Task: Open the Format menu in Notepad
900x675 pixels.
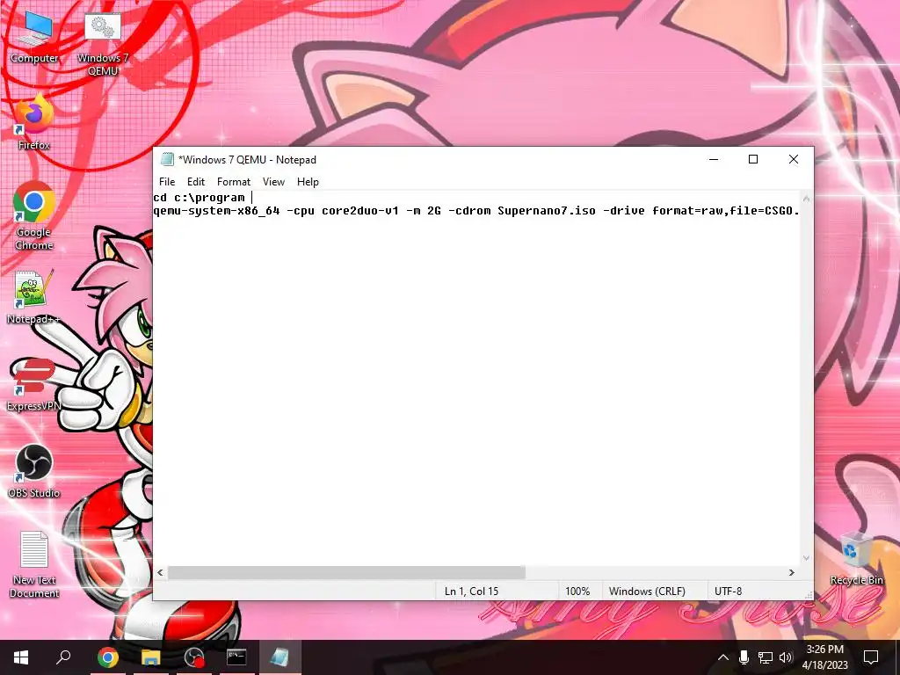Action: click(234, 182)
